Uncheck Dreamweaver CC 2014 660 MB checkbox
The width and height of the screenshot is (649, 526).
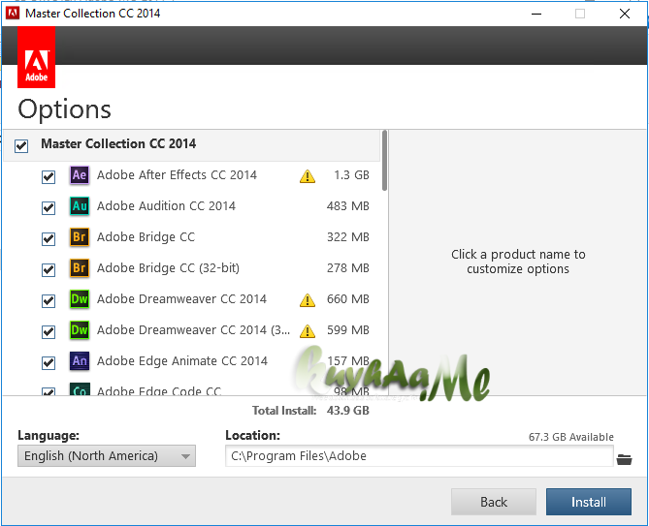(x=49, y=301)
